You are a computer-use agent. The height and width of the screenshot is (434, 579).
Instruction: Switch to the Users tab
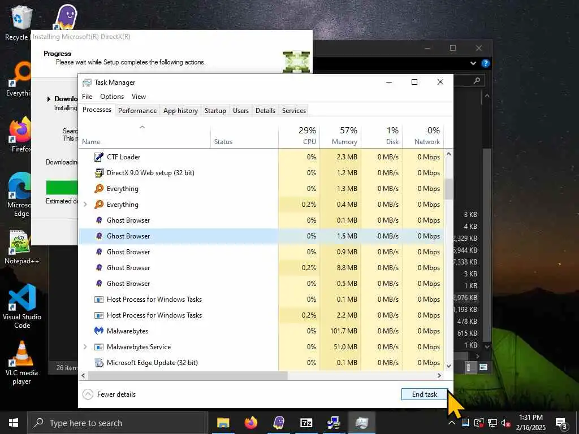(241, 111)
